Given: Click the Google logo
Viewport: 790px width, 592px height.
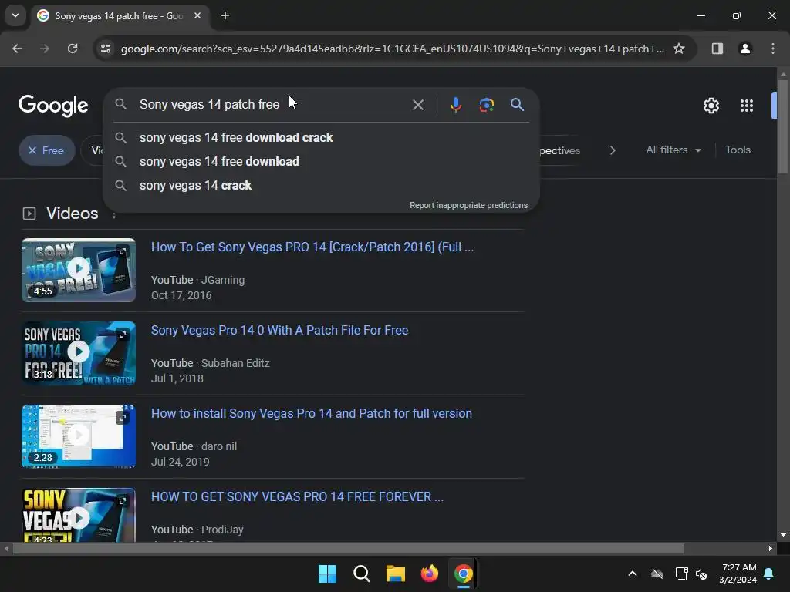Looking at the screenshot, I should (x=53, y=105).
